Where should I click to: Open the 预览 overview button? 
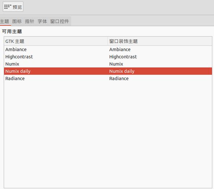pos(13,7)
